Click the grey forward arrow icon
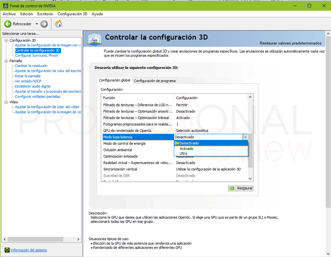The width and height of the screenshot is (331, 257). pyautogui.click(x=44, y=24)
